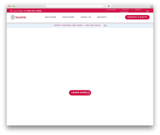Open the Insights menu

click(x=102, y=17)
